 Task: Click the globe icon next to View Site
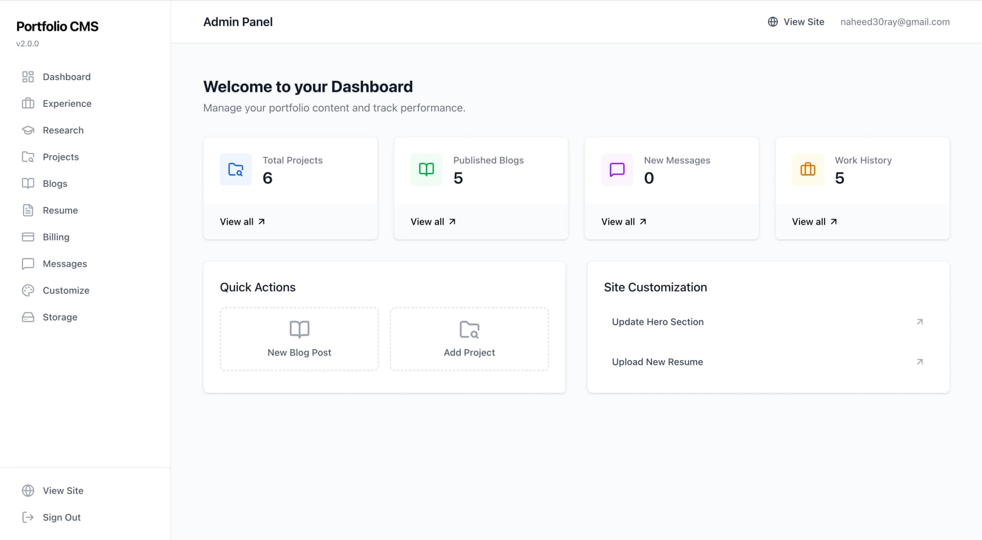point(772,21)
